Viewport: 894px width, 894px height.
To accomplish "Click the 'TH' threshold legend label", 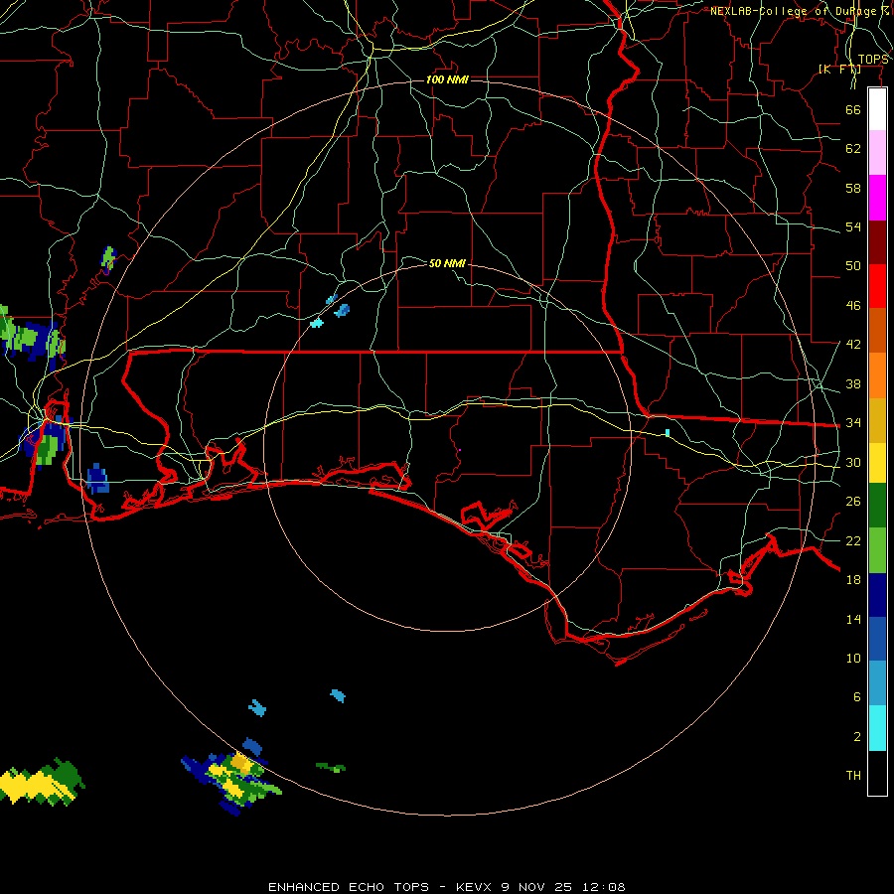I will [853, 776].
